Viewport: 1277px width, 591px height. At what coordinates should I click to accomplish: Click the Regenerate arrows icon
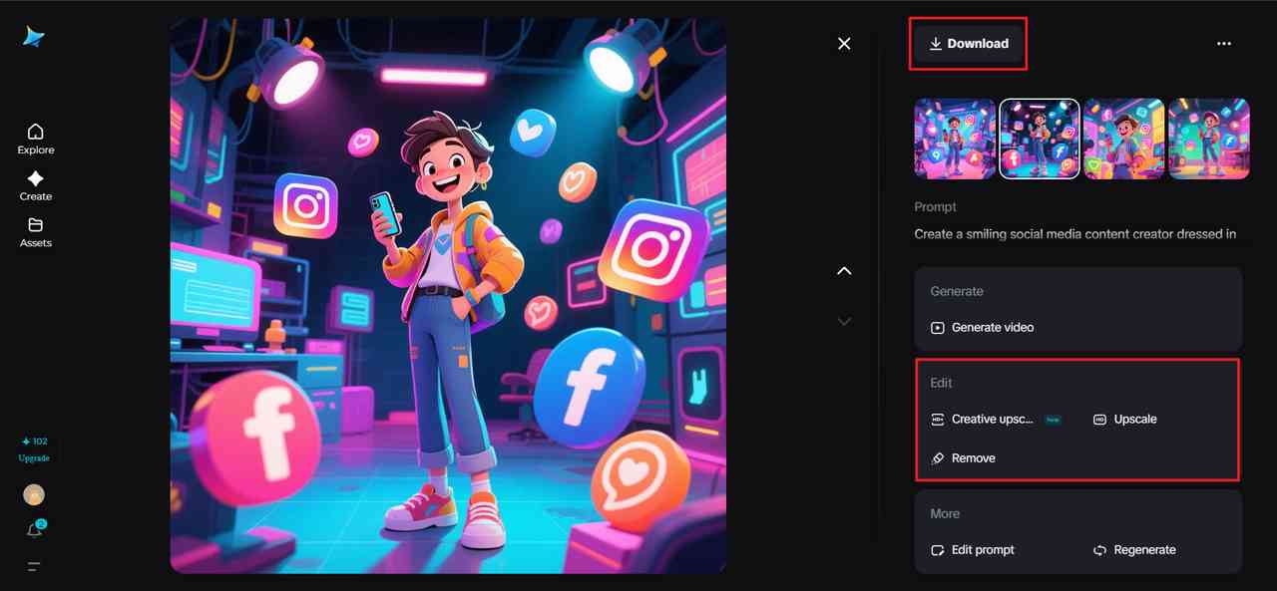[x=1099, y=550]
